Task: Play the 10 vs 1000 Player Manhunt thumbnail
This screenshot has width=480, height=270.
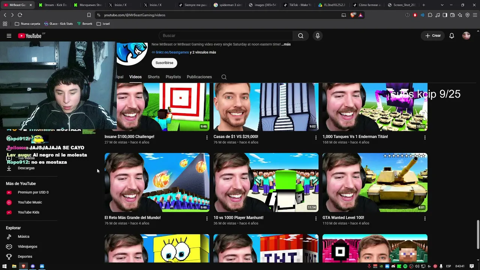Action: (266, 182)
